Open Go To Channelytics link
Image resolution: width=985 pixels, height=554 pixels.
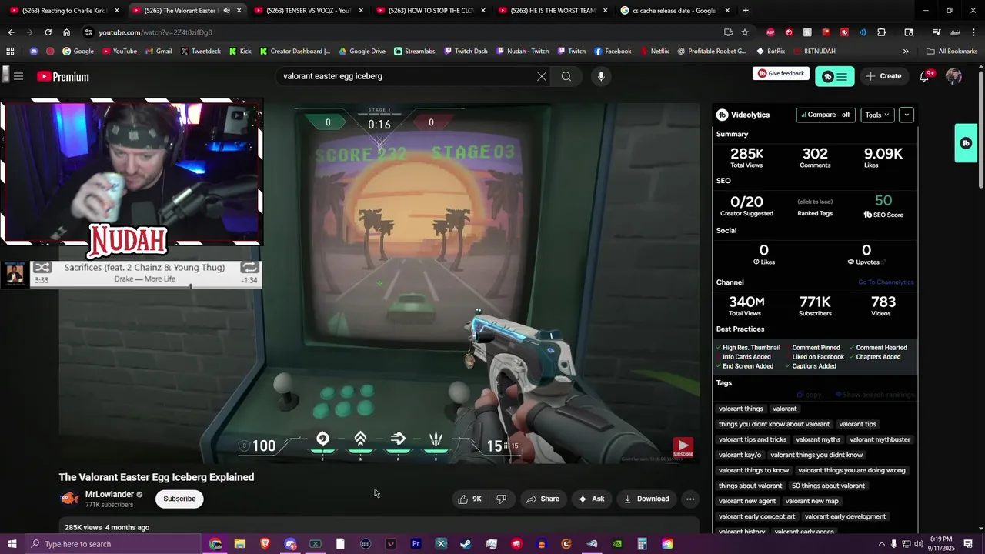(x=886, y=282)
